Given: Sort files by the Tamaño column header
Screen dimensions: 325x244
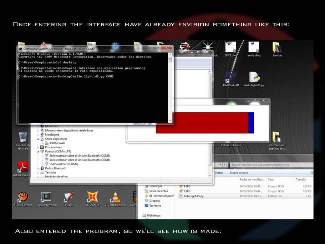Looking at the screenshot, I should click(301, 180).
